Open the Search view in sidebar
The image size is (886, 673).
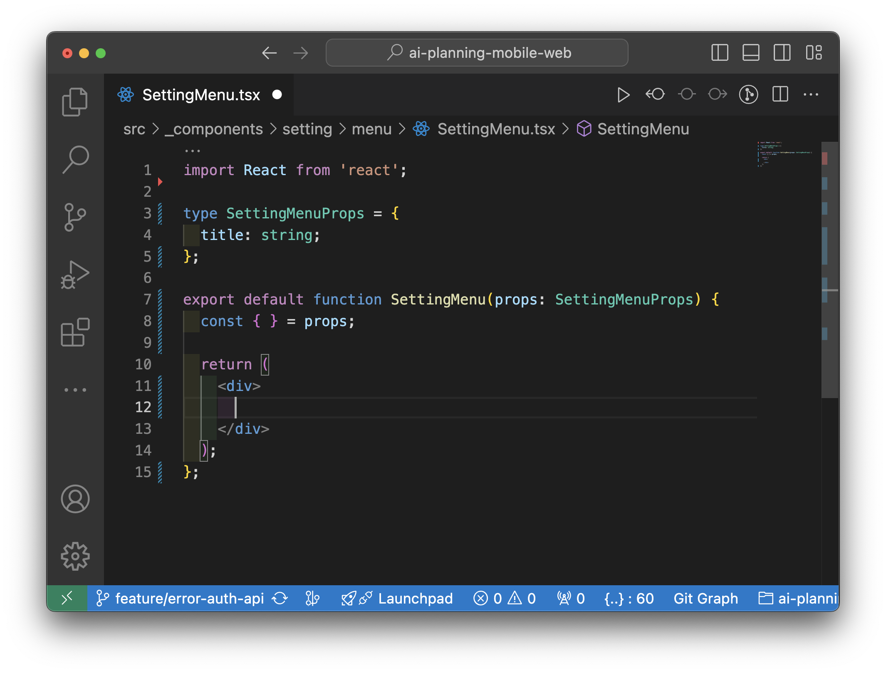[75, 159]
